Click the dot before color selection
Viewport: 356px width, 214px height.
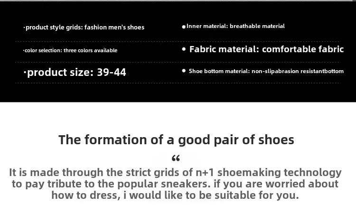(24, 50)
